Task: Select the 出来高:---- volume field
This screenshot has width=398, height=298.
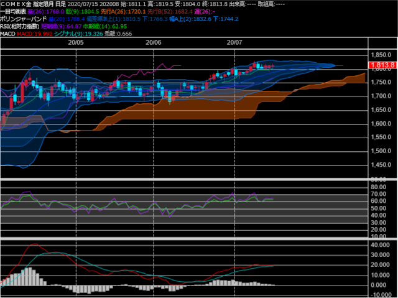Action: click(243, 4)
